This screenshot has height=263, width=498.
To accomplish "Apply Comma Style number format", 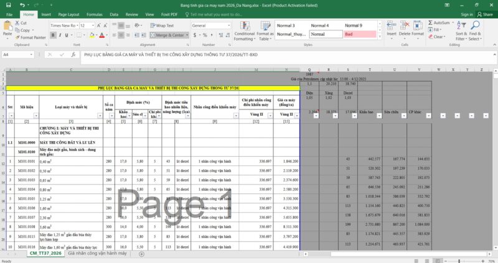I will pos(212,35).
